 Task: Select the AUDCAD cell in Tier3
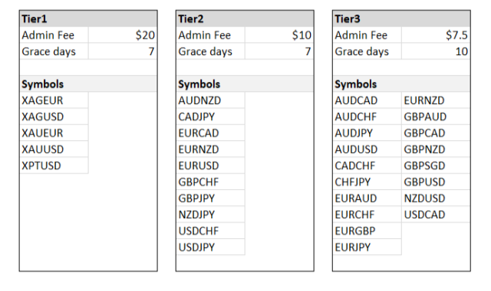point(367,100)
